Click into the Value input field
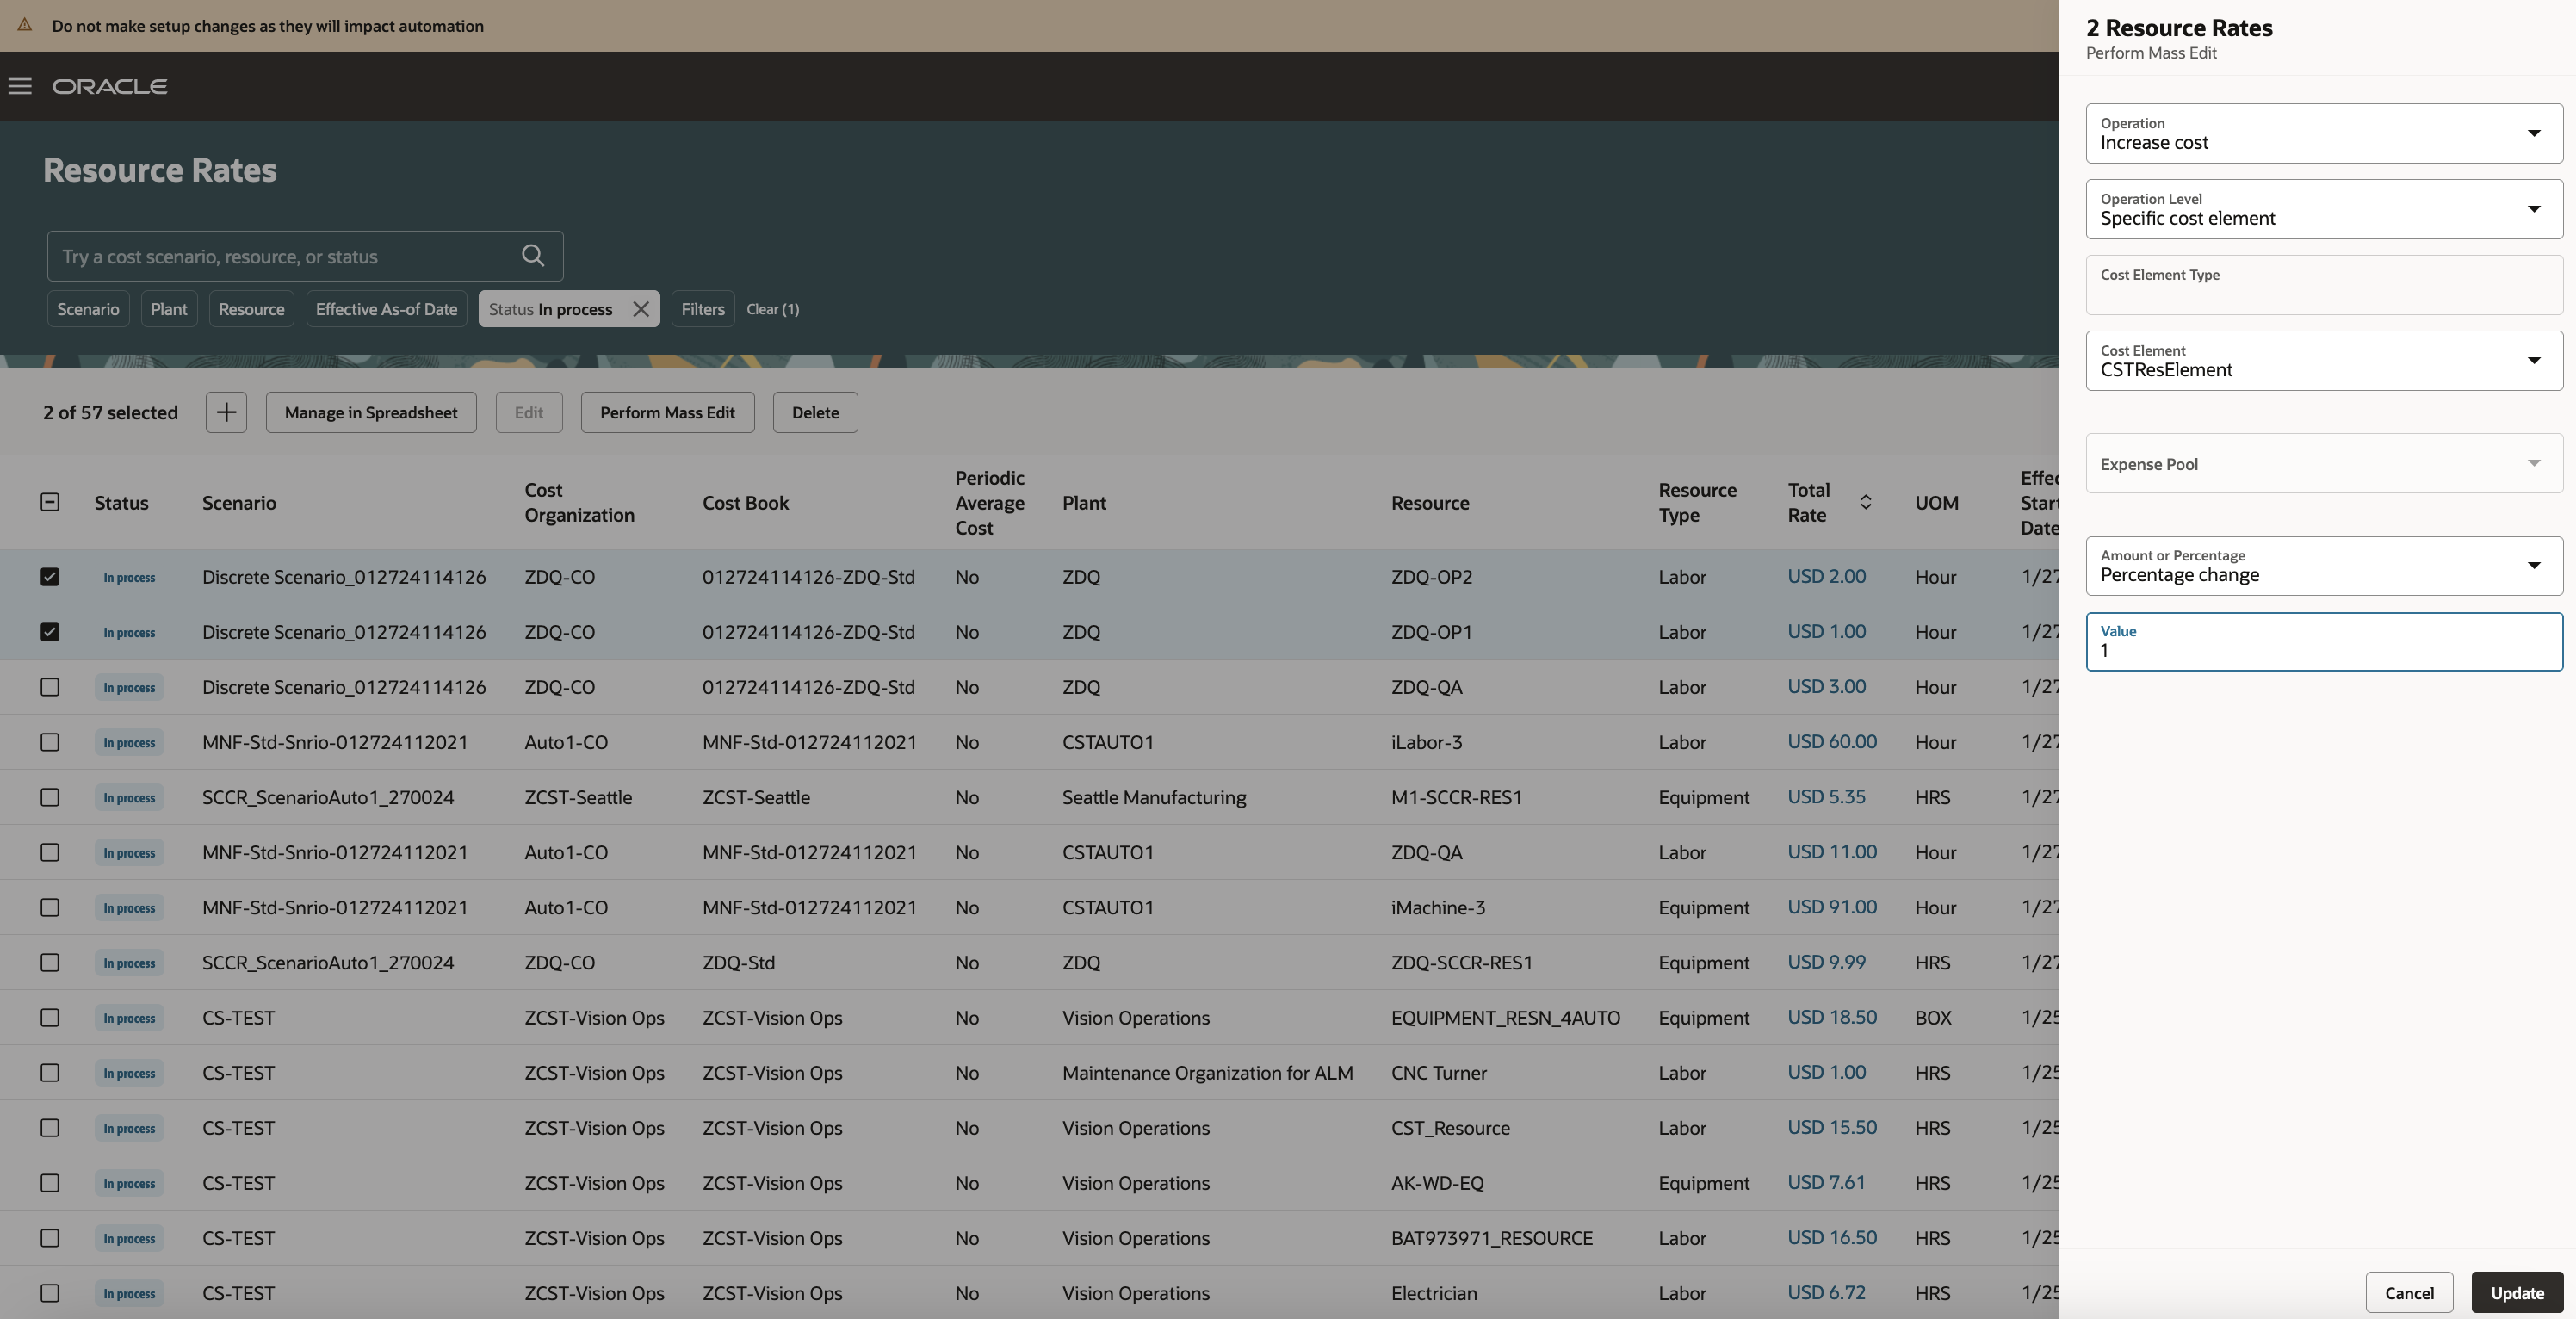This screenshot has height=1319, width=2576. 2323,650
